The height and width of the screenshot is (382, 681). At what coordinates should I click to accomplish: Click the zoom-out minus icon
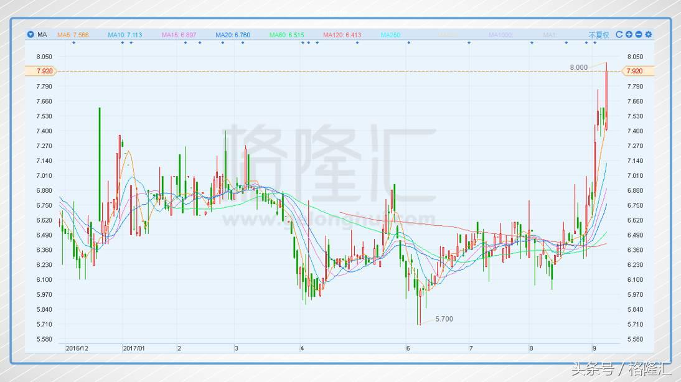coord(639,34)
